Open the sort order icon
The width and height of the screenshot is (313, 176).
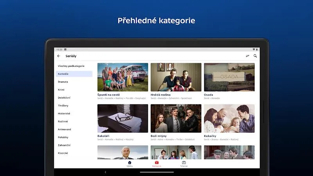click(248, 56)
